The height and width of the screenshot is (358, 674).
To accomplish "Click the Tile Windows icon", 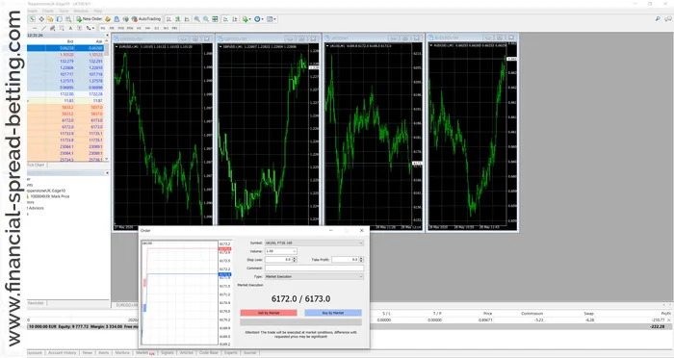I will 215,19.
